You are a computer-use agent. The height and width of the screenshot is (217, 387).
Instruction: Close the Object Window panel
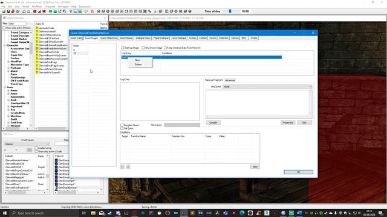[105, 18]
